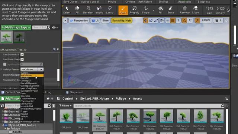Click the Show viewport button
This screenshot has height=134, width=238.
coord(105,20)
